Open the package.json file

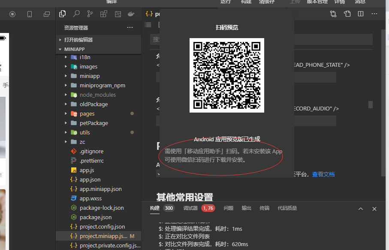99,217
